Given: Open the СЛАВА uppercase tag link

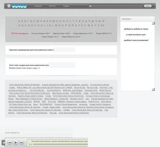Looking at the screenshot, I should tap(66, 110).
